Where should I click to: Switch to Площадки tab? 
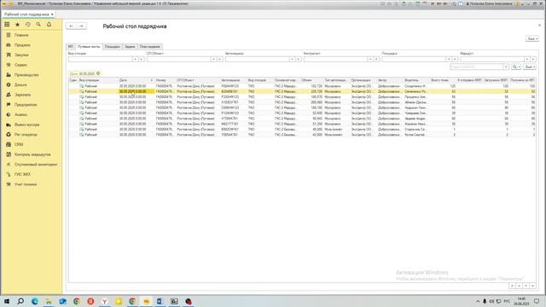click(113, 47)
